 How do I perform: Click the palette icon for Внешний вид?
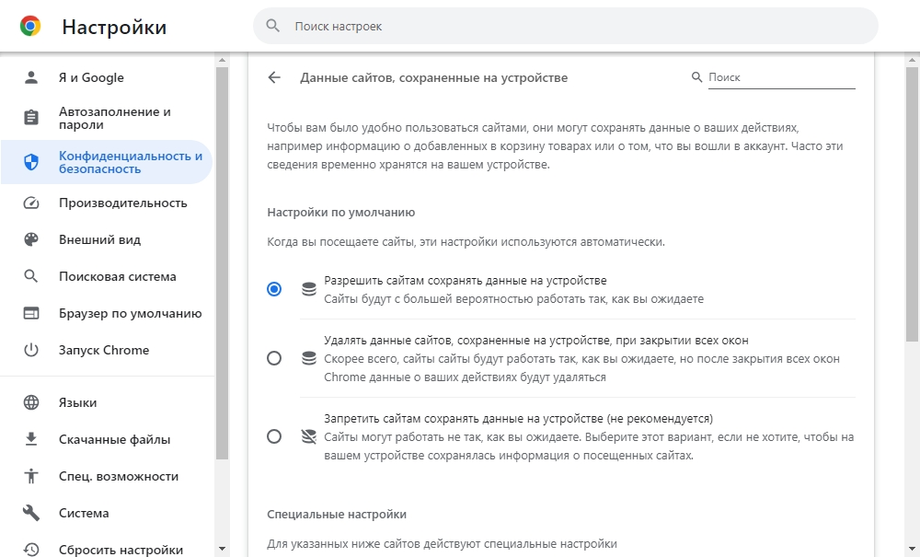[31, 239]
